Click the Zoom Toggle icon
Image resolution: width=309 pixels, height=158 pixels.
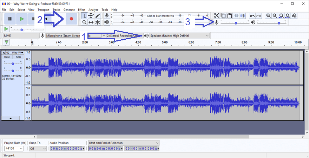point(294,15)
